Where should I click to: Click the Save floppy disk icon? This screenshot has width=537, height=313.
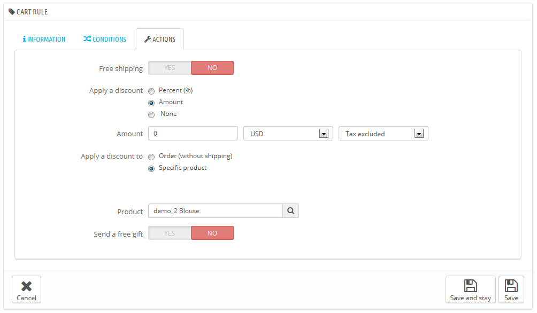tap(511, 286)
